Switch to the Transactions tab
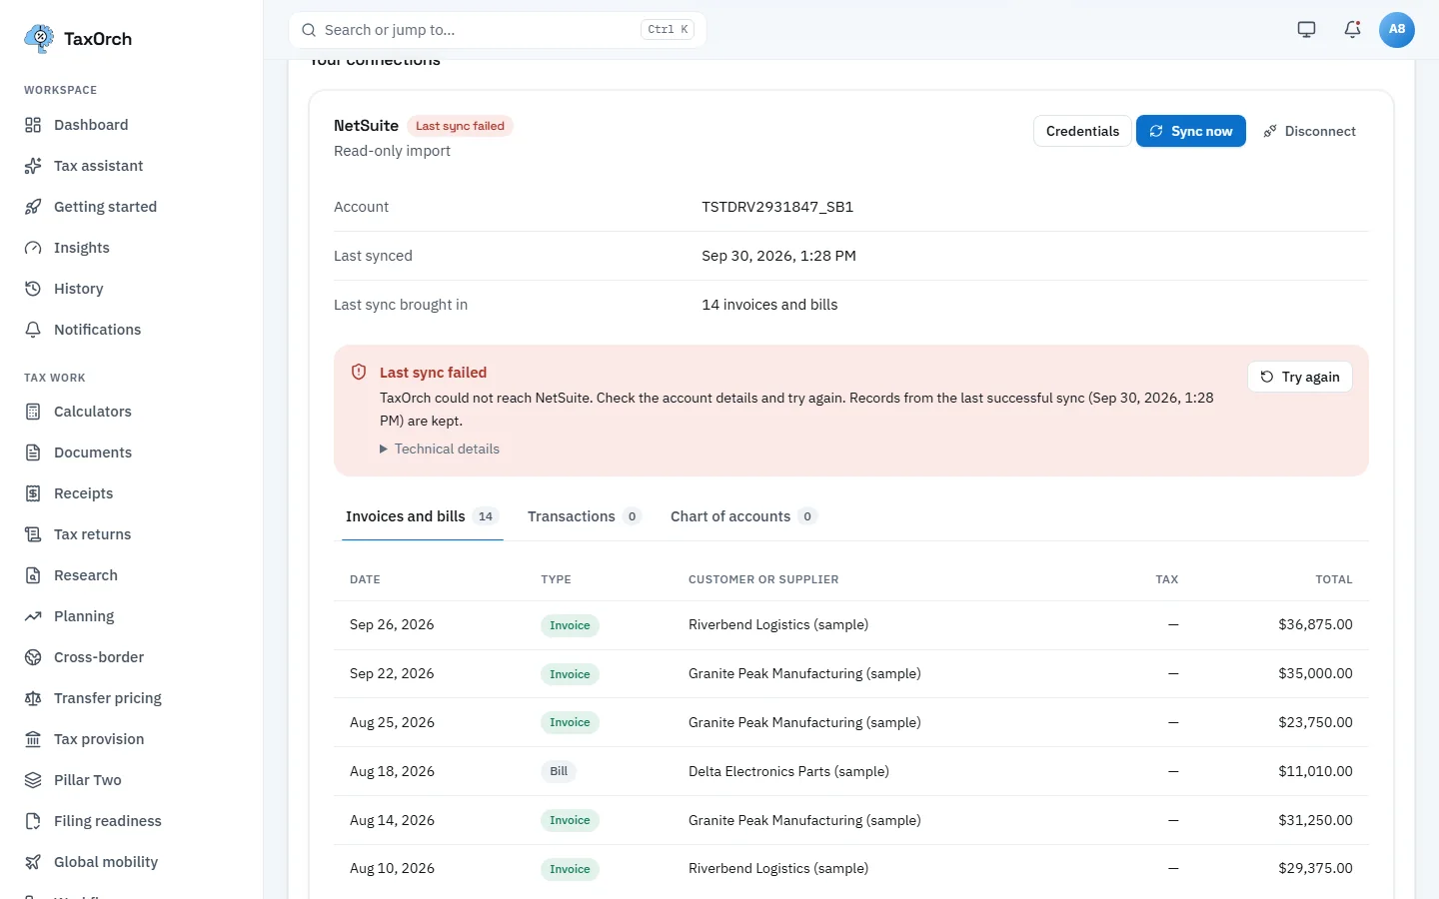 coord(584,516)
